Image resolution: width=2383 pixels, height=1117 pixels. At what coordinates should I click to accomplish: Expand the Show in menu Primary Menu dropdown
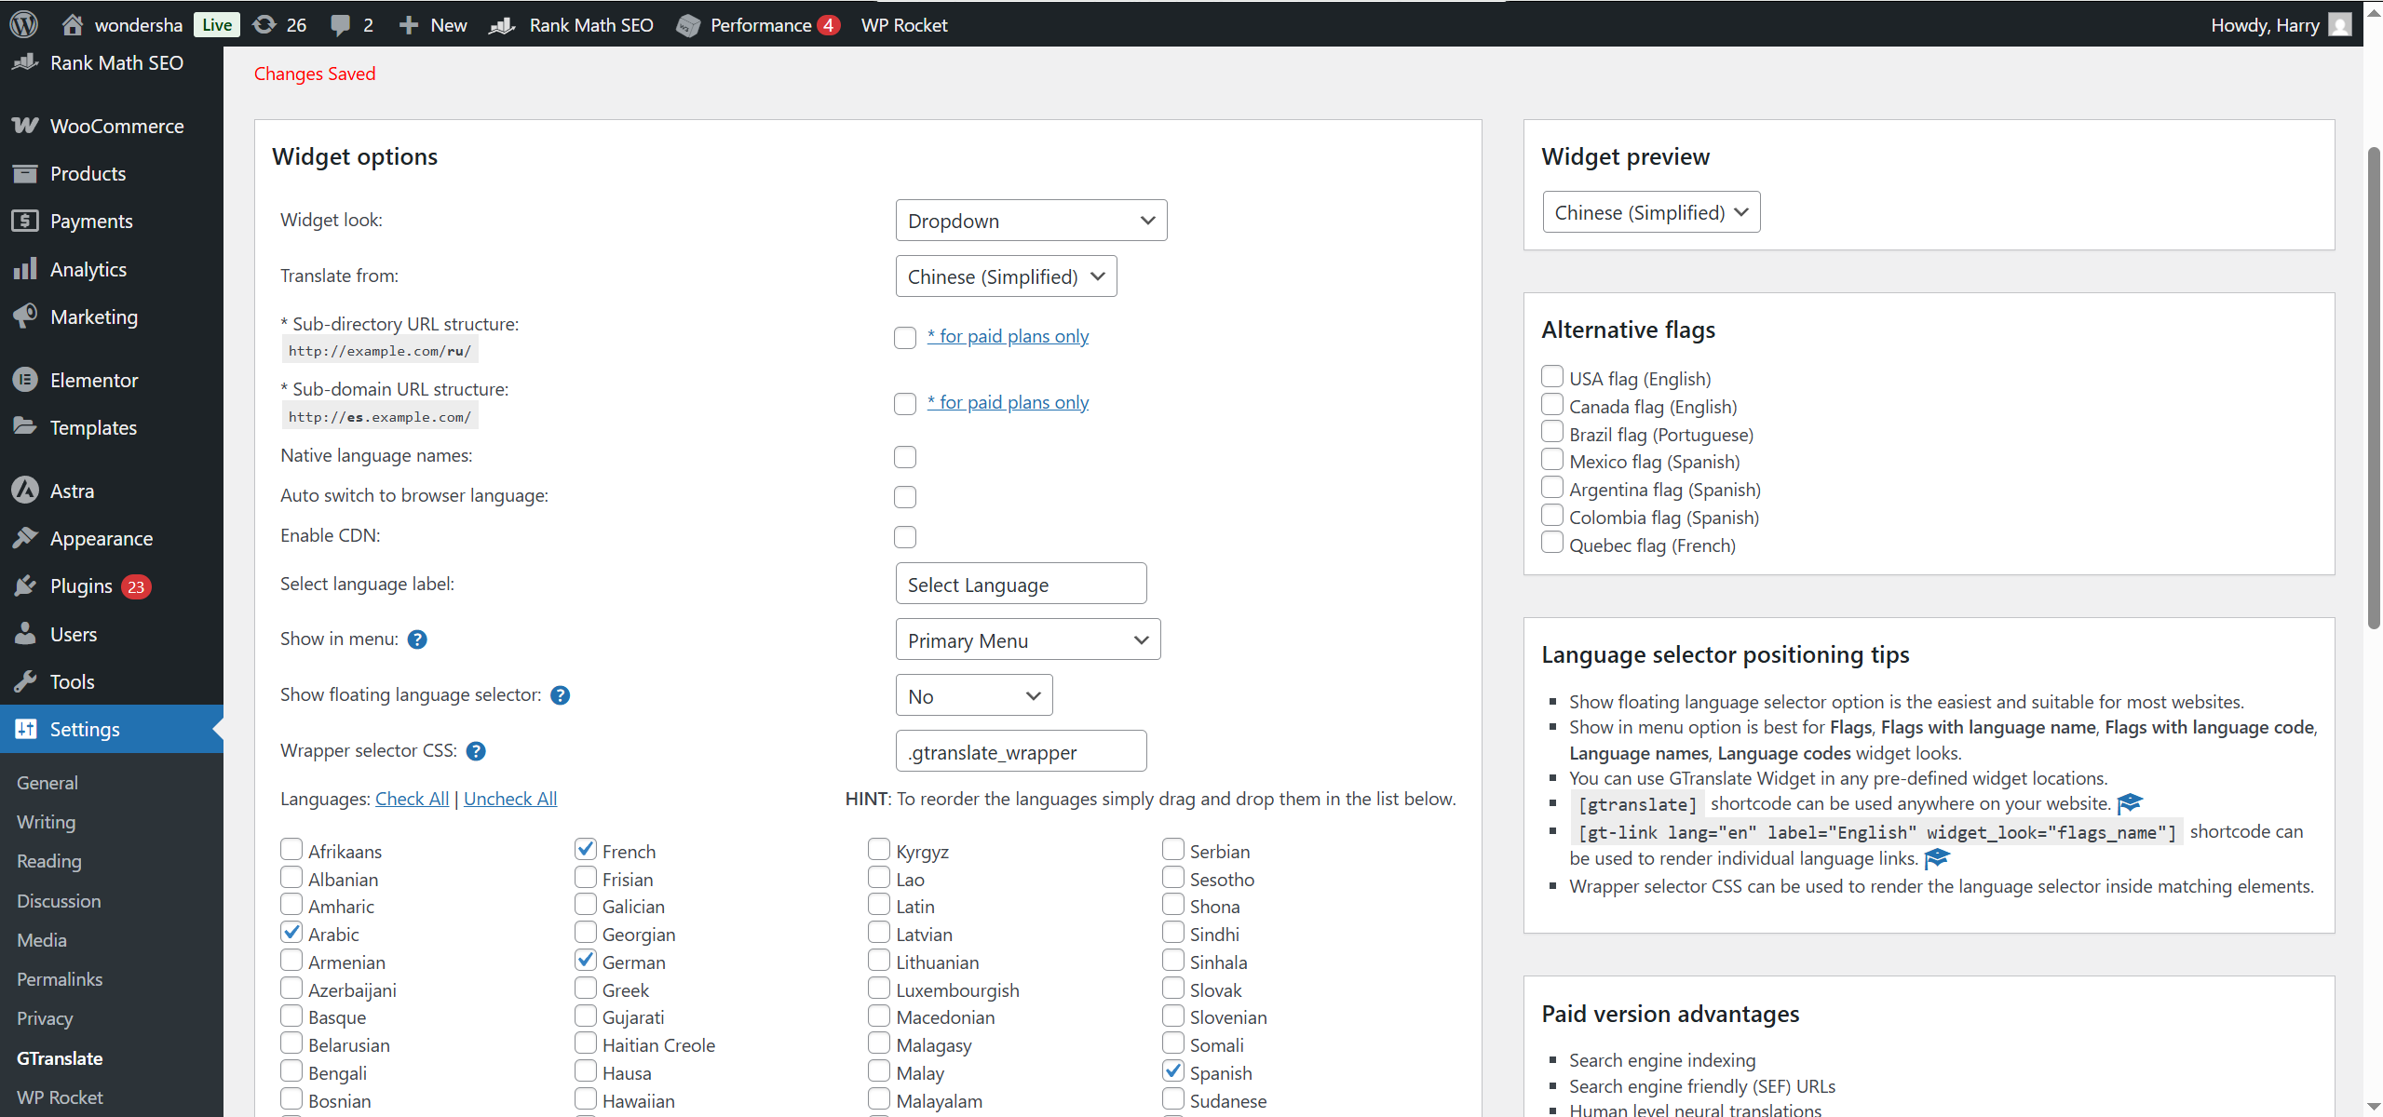coord(1027,640)
